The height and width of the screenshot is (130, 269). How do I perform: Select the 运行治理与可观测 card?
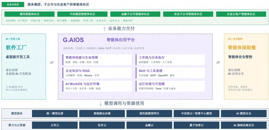click(170, 86)
